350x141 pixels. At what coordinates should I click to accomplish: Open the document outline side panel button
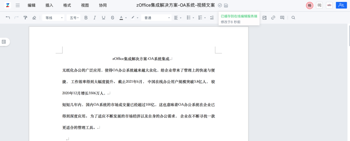tap(4, 42)
